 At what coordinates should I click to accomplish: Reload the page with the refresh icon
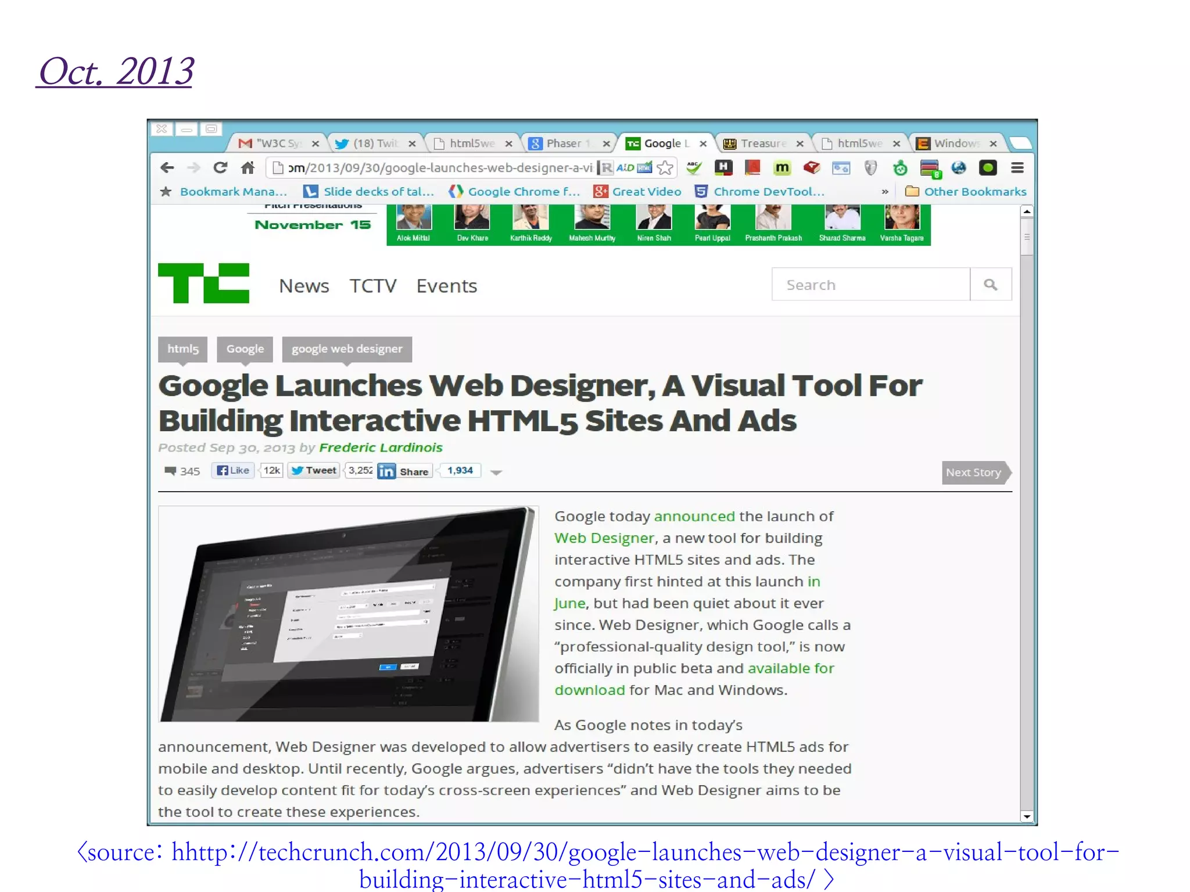(220, 168)
